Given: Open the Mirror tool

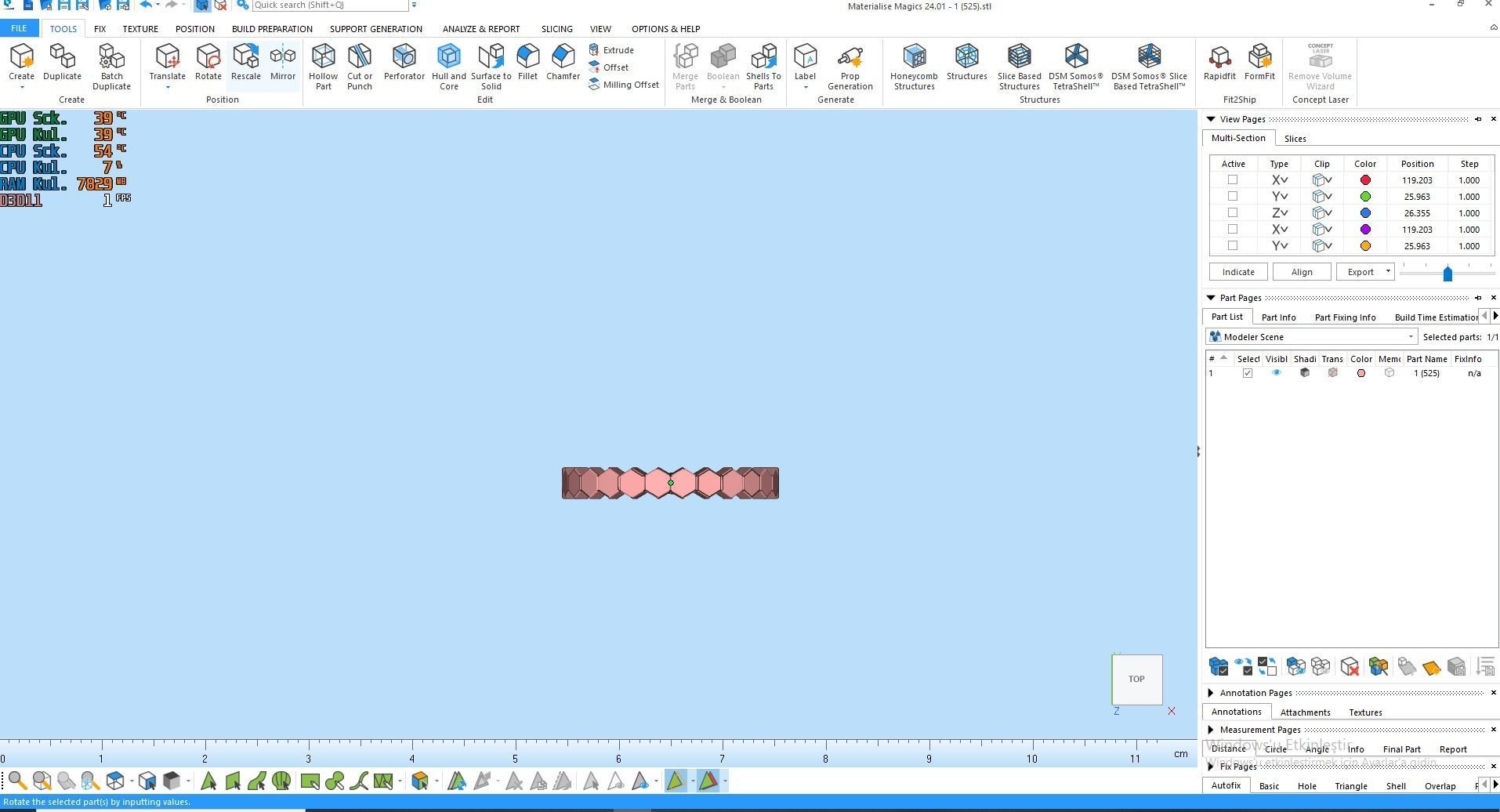Looking at the screenshot, I should (x=283, y=63).
